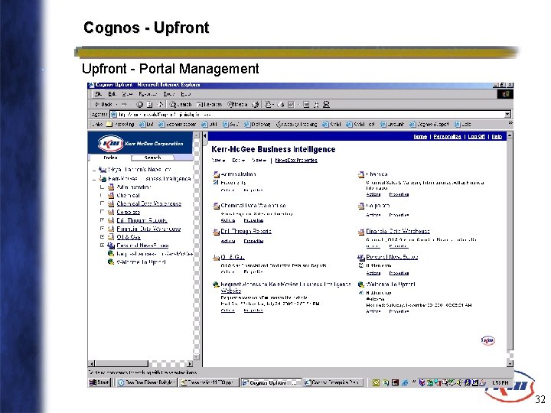The height and width of the screenshot is (413, 551).
Task: Click the IE History toolbar icon
Action: pyautogui.click(x=256, y=104)
